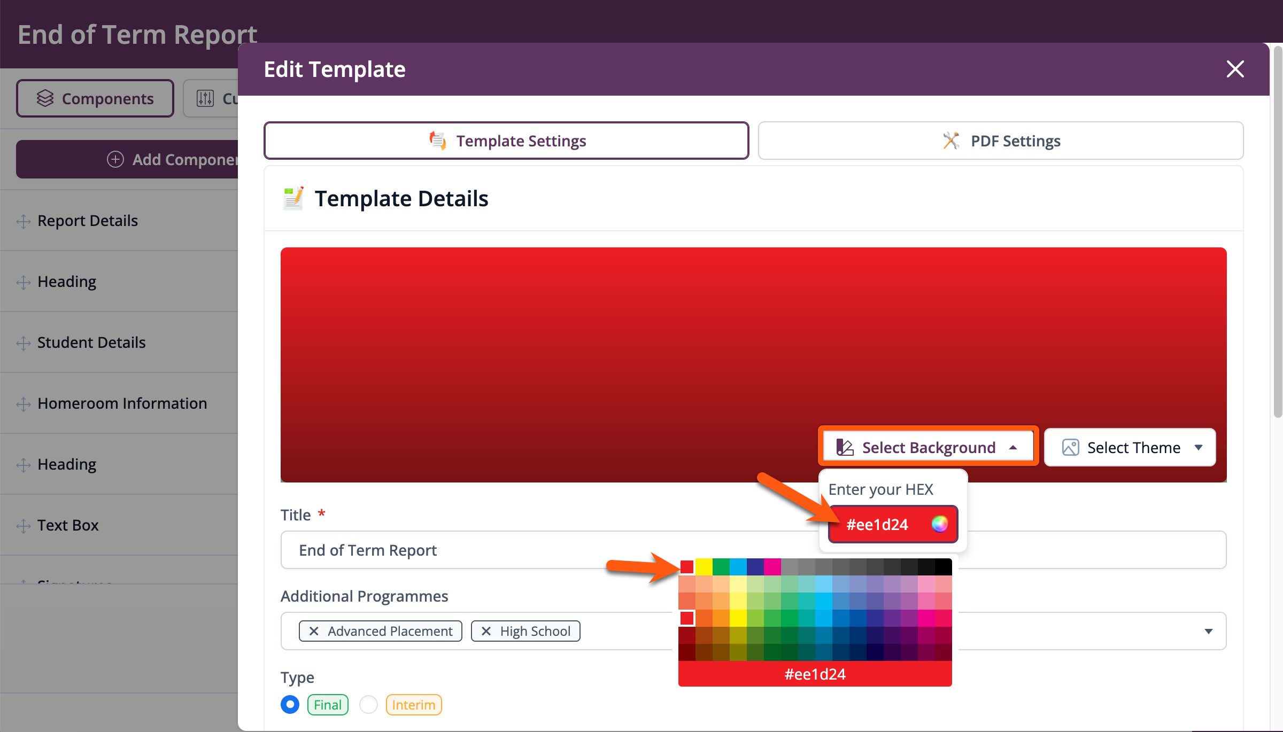Click the move icon next to Text Box
This screenshot has height=732, width=1283.
[24, 526]
